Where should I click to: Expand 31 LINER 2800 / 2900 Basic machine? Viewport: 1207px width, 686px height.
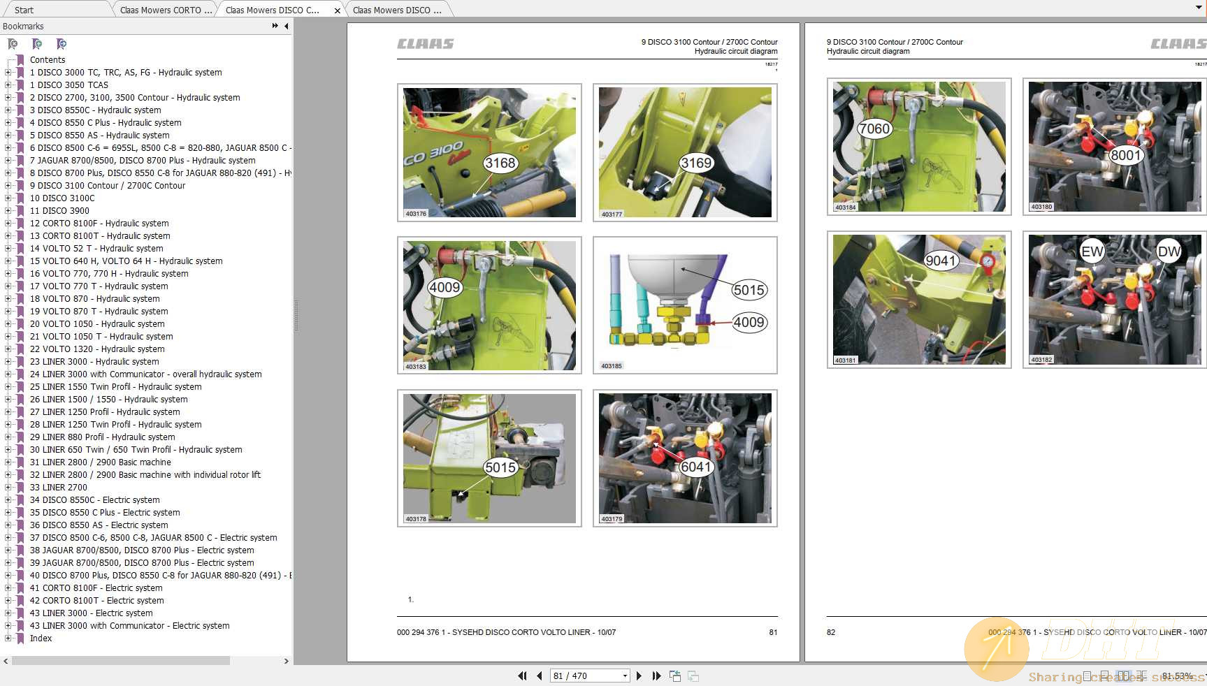[8, 462]
